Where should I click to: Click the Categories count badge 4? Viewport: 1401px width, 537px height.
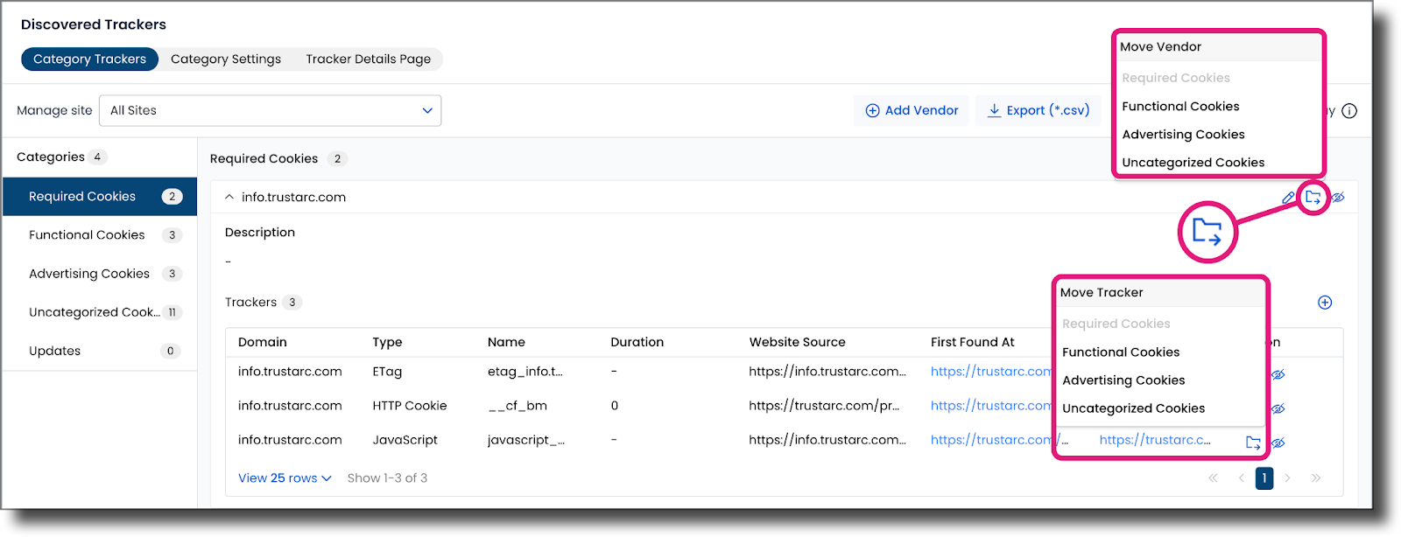click(x=97, y=157)
